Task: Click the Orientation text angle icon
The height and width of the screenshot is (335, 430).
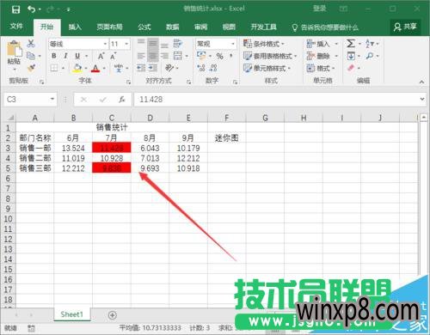Action: (169, 68)
